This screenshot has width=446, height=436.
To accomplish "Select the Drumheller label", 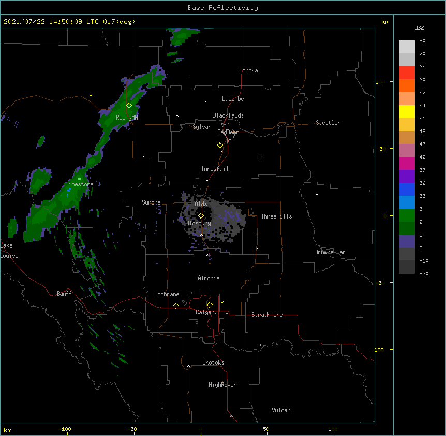I will tap(330, 252).
